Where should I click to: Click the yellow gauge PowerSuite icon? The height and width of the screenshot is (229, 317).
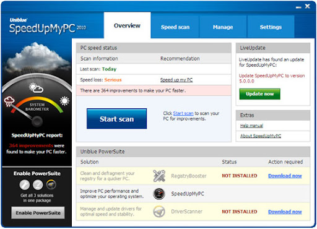(x=51, y=184)
